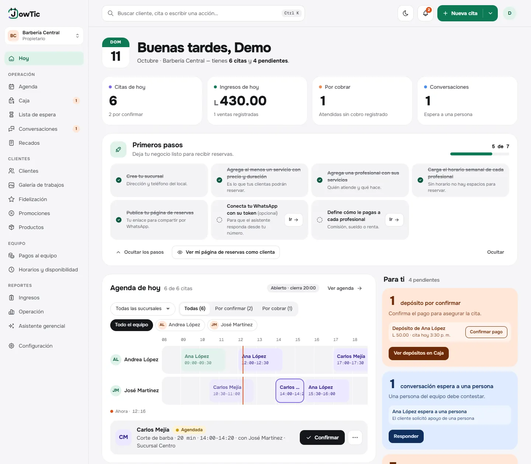
Task: Open Galería de trabajos
Action: [x=44, y=185]
